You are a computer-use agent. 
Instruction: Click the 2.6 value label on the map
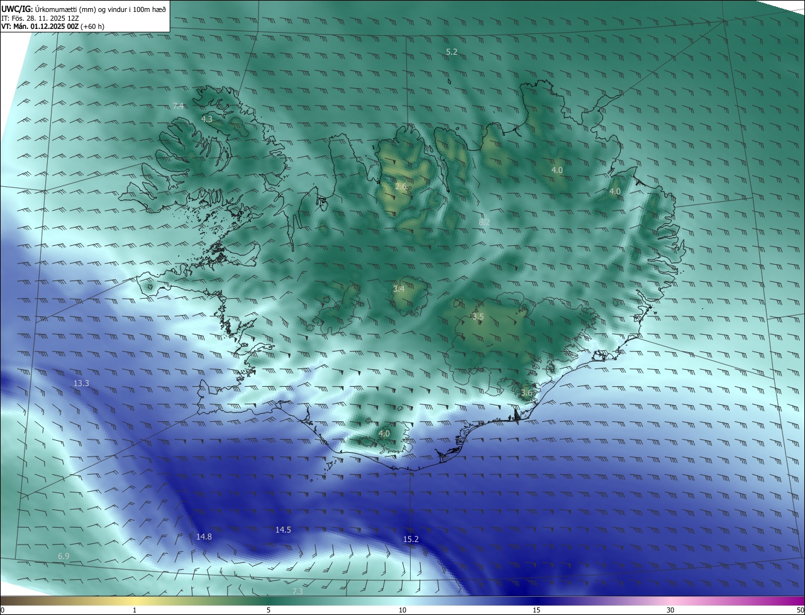401,187
